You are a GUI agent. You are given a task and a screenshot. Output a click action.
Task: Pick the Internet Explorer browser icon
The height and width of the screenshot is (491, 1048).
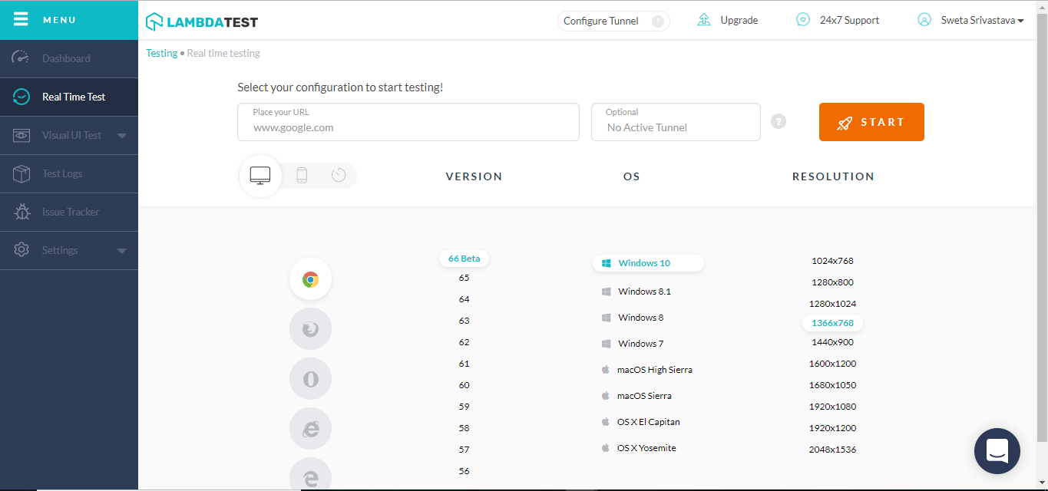coord(310,429)
